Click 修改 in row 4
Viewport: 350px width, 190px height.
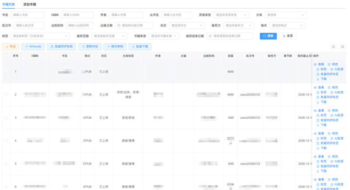[333, 133]
